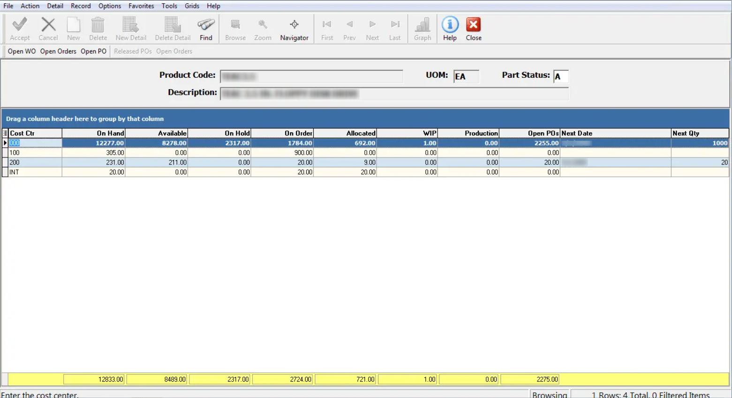Click the 692.00 Allocated cell

pos(345,143)
